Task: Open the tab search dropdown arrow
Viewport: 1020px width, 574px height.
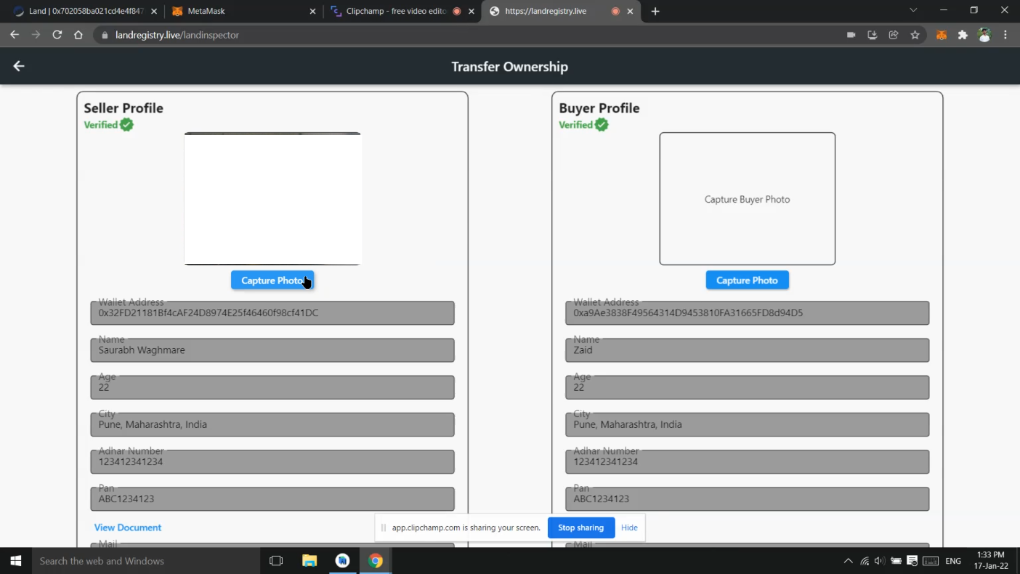Action: [x=913, y=11]
